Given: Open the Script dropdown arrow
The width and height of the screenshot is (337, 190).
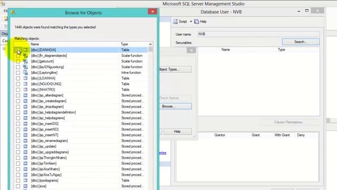Looking at the screenshot, I should 191,22.
